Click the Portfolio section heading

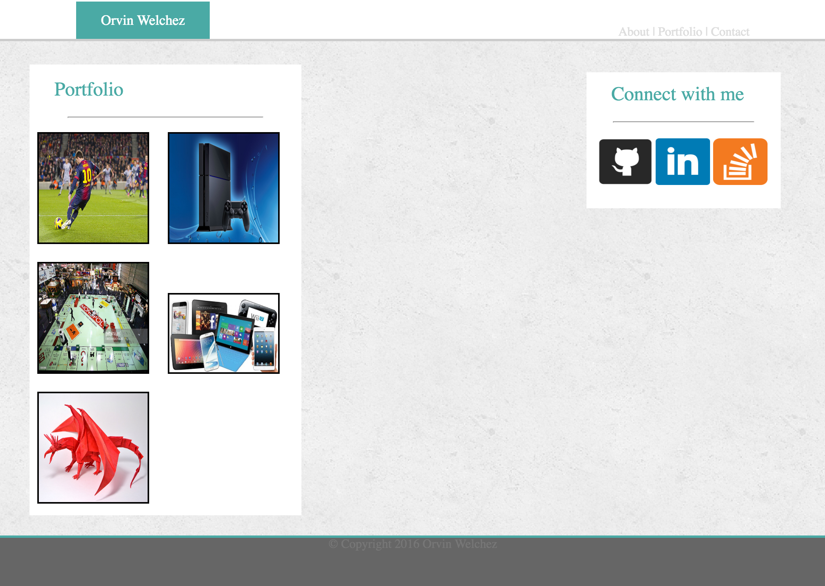(x=89, y=89)
